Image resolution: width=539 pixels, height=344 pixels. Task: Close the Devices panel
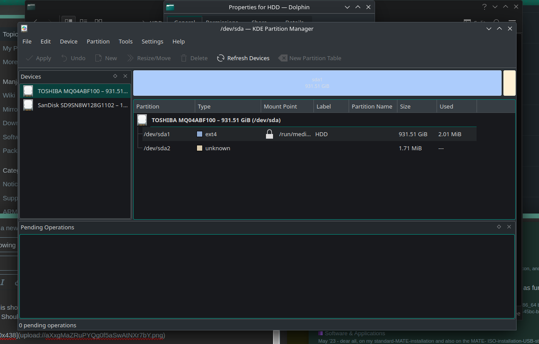click(125, 76)
